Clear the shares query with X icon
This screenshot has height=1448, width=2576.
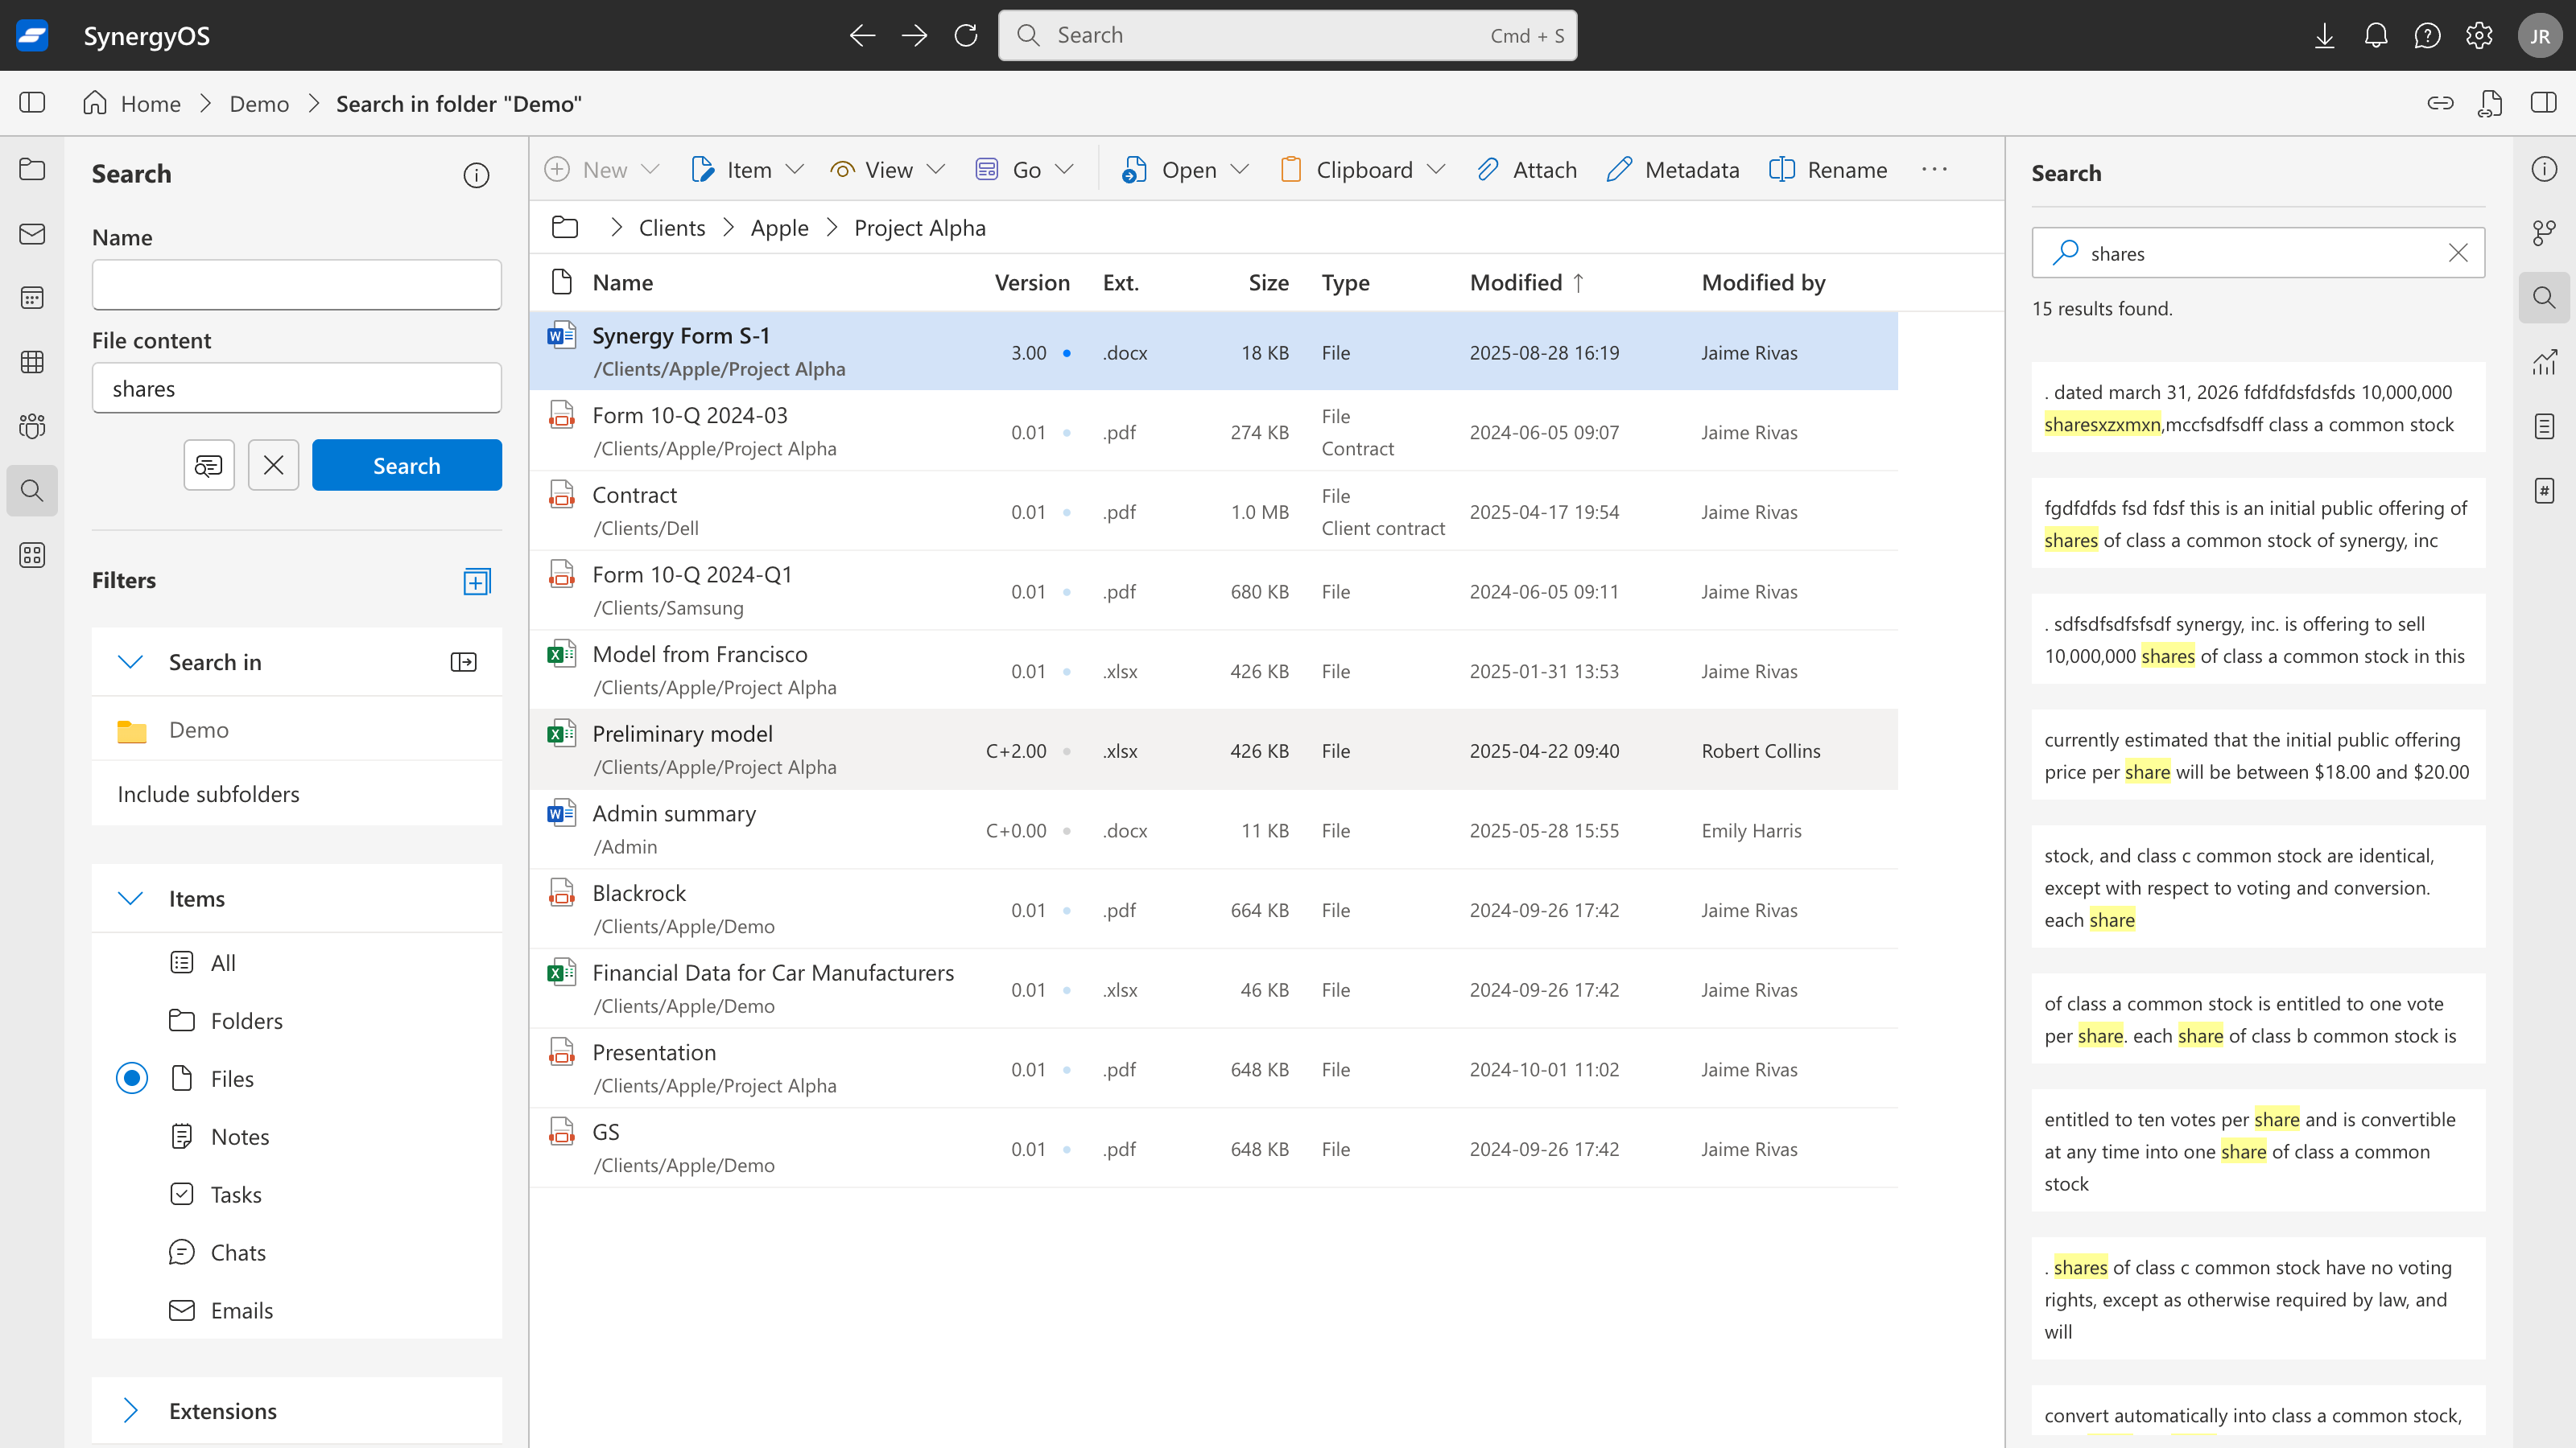2458,253
